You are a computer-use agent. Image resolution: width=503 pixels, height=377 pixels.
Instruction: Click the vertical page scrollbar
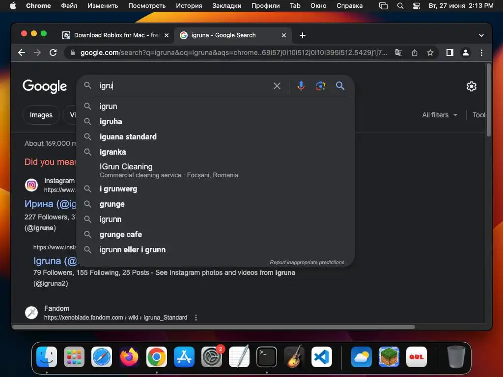coord(488,100)
